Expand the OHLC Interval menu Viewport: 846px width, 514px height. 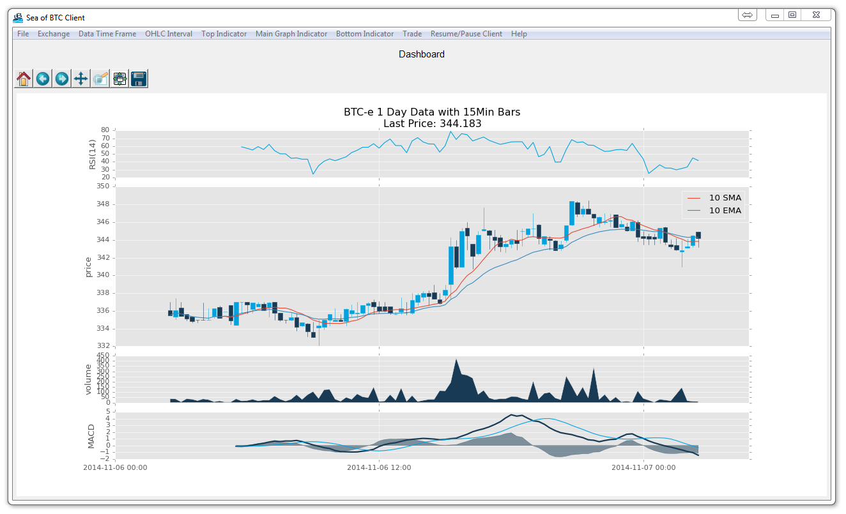pyautogui.click(x=169, y=34)
